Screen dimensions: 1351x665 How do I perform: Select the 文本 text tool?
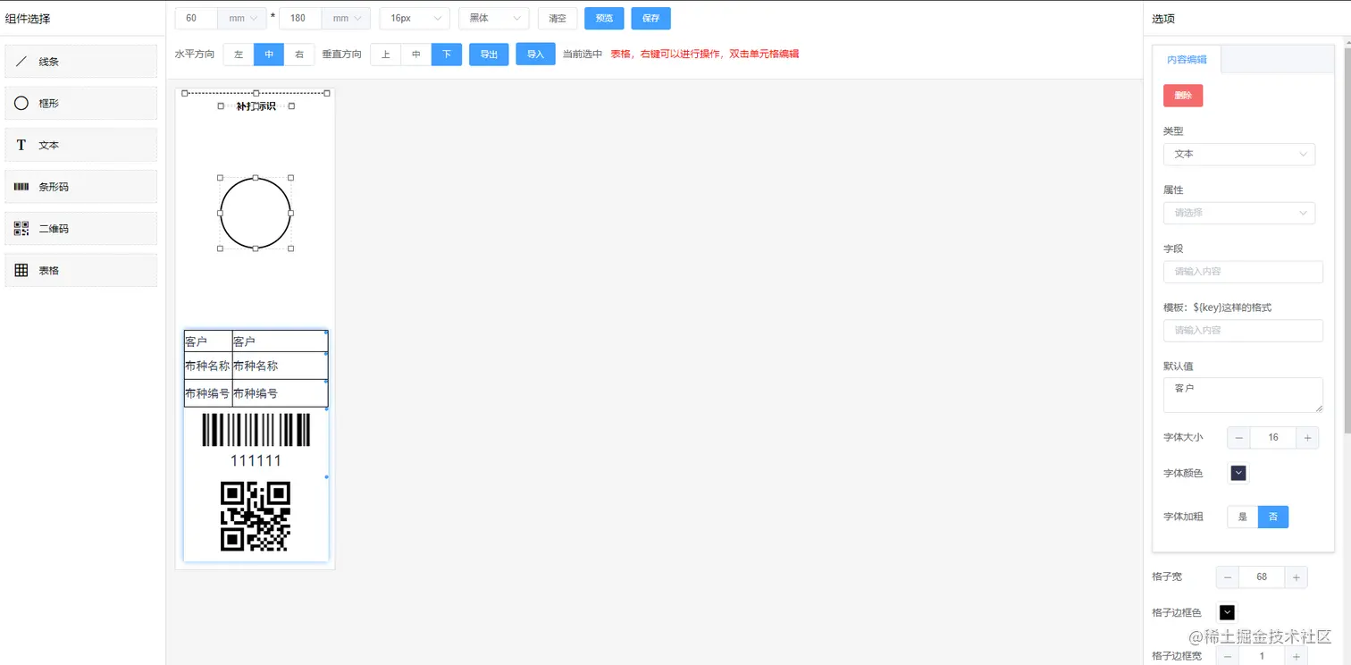coord(80,144)
